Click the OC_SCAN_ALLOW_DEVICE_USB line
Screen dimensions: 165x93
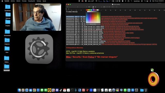pyautogui.click(x=95, y=40)
